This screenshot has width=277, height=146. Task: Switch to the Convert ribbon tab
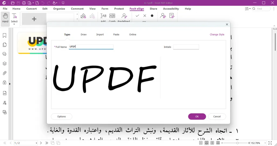(31, 9)
